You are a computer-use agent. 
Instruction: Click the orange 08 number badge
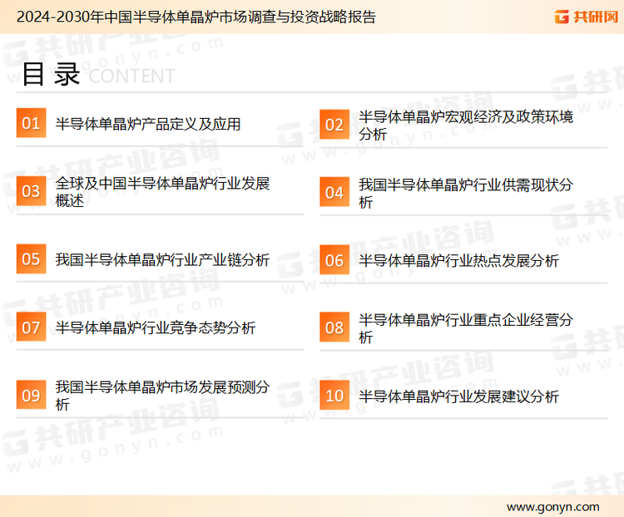pos(334,327)
